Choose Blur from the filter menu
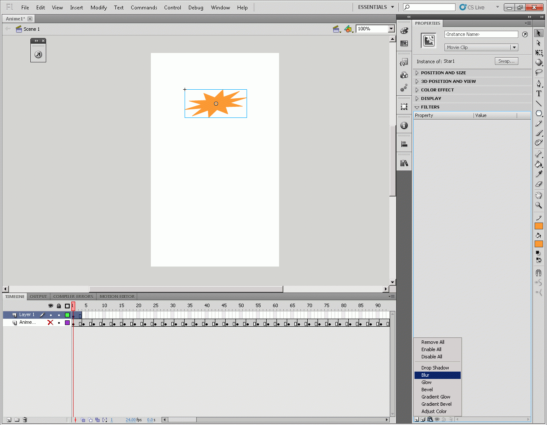This screenshot has height=425, width=547. [438, 375]
